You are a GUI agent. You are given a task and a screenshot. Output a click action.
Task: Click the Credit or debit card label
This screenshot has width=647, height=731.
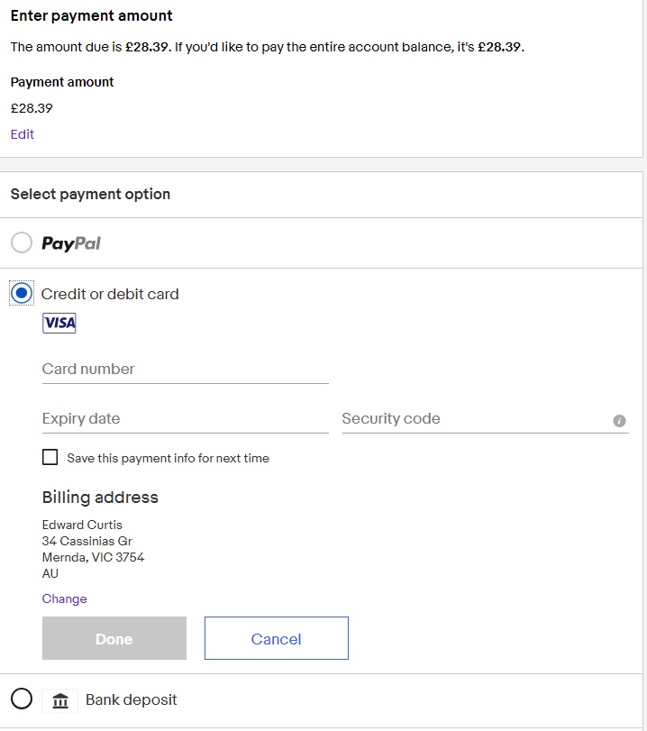click(x=110, y=294)
